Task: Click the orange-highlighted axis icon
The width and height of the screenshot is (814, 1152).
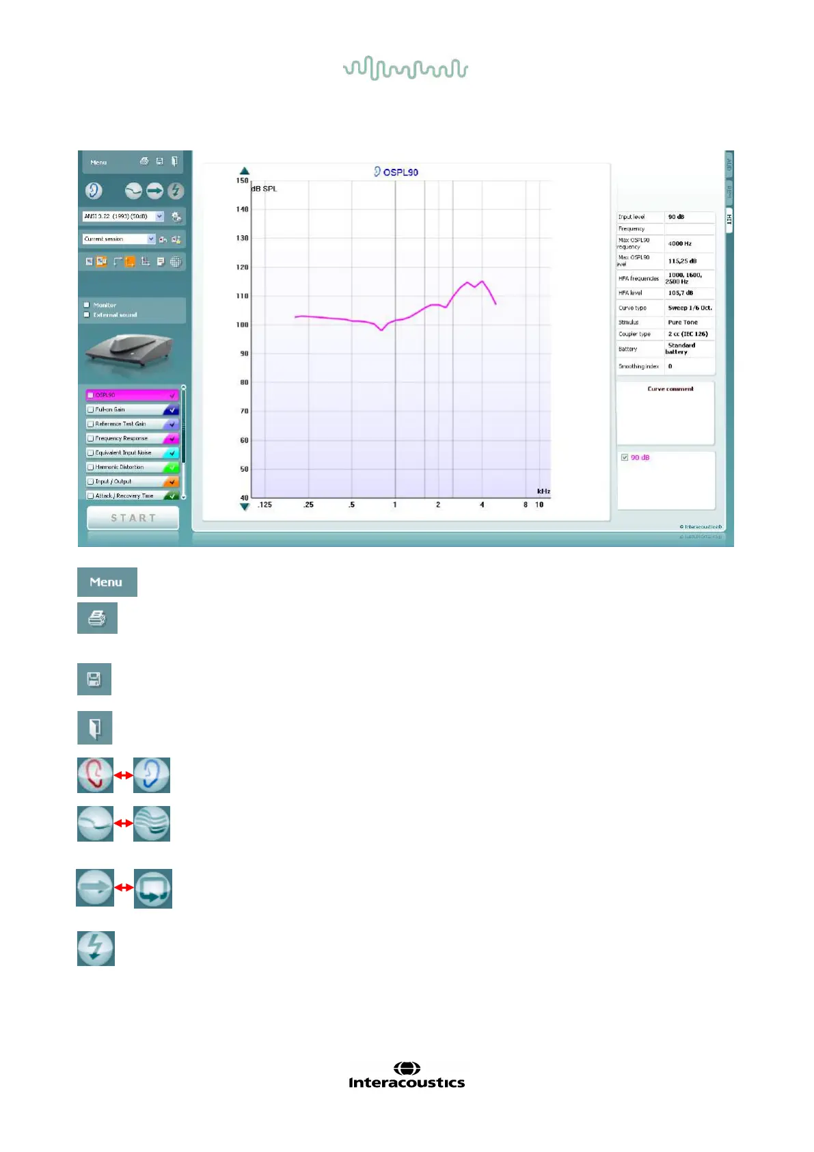Action: (130, 261)
